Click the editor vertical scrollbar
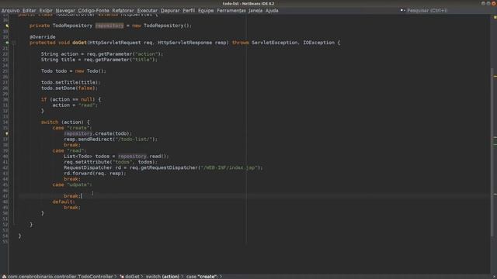Screen dimensions: 497x279 tap(492, 152)
